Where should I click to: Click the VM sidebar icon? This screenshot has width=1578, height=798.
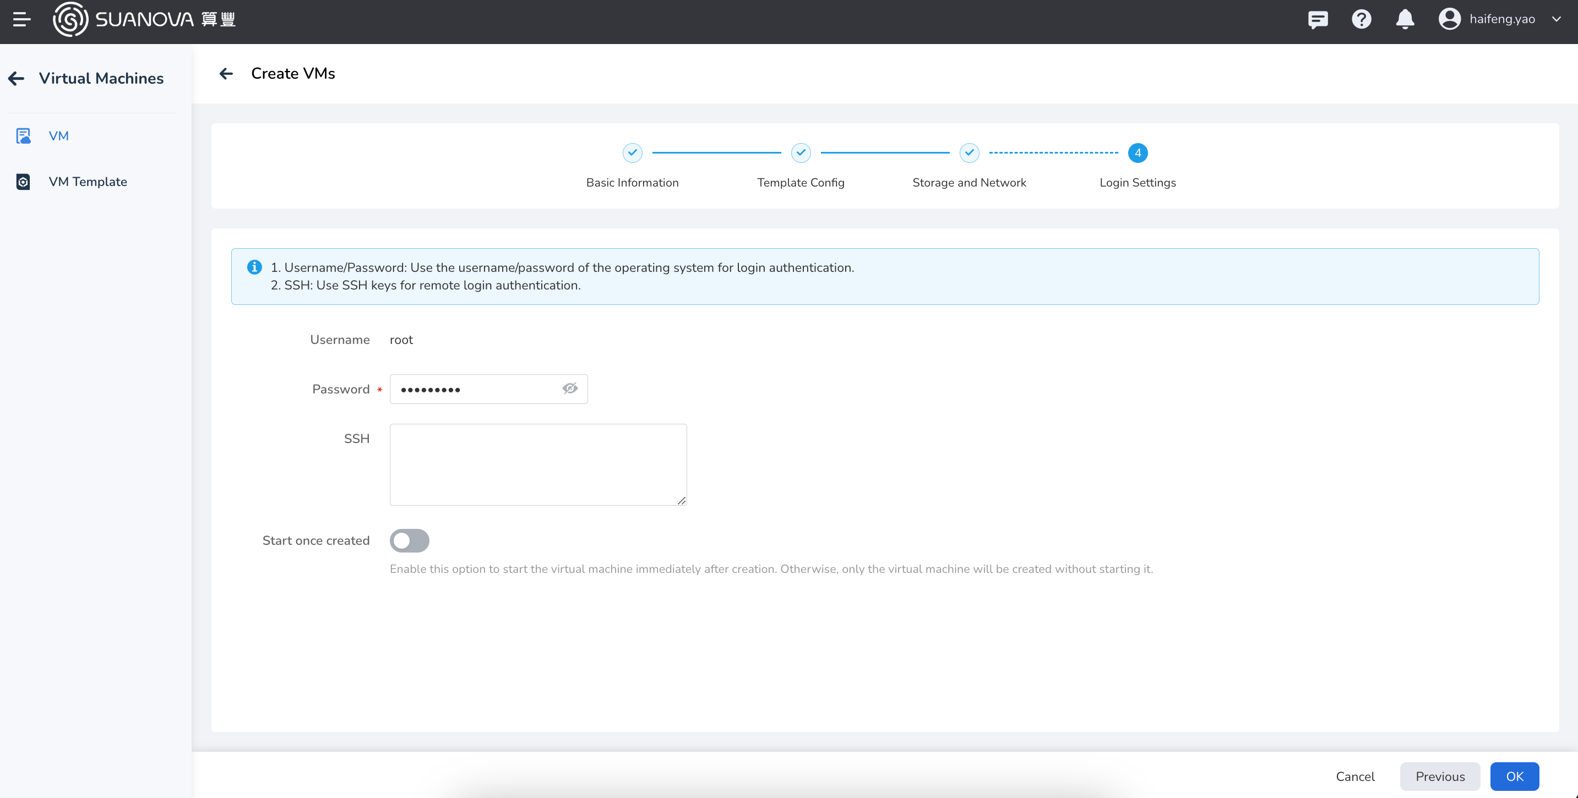click(x=23, y=134)
